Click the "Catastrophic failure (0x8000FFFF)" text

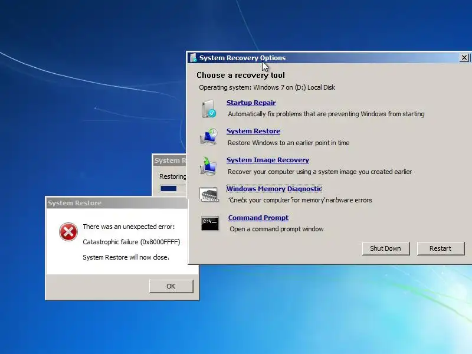click(131, 242)
